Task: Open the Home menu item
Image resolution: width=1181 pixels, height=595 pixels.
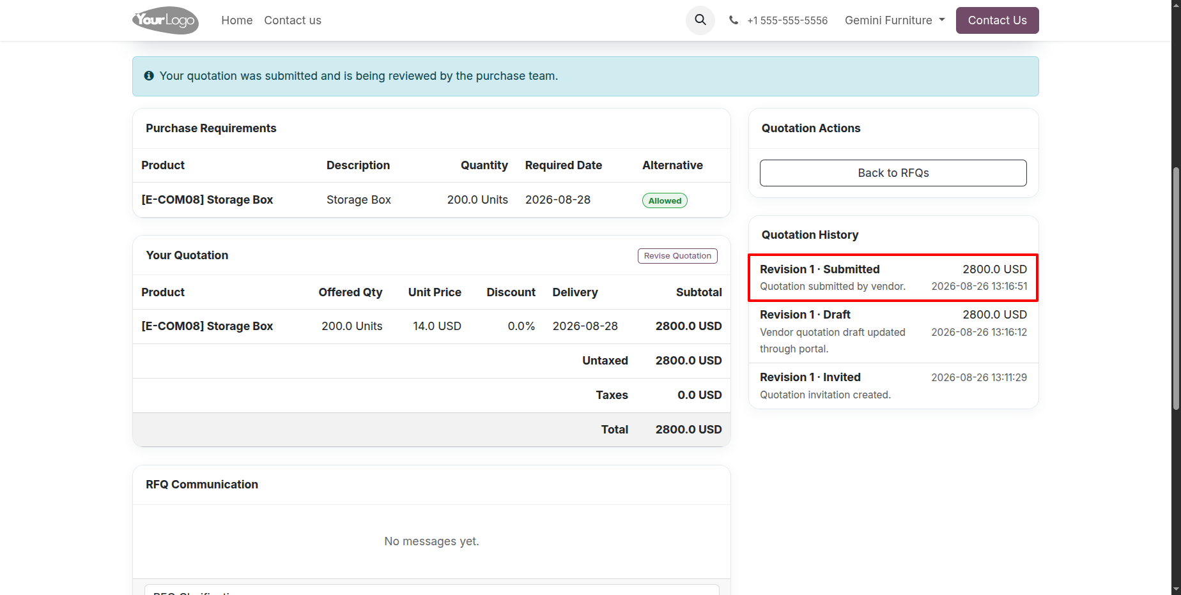Action: pyautogui.click(x=237, y=20)
